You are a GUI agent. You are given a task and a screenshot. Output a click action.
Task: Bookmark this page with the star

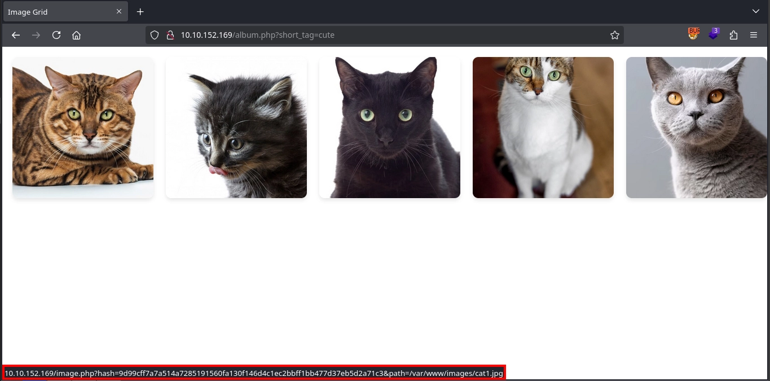tap(614, 35)
